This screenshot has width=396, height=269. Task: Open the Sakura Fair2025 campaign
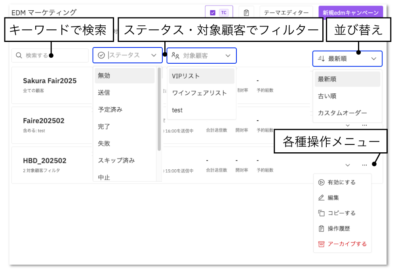50,81
